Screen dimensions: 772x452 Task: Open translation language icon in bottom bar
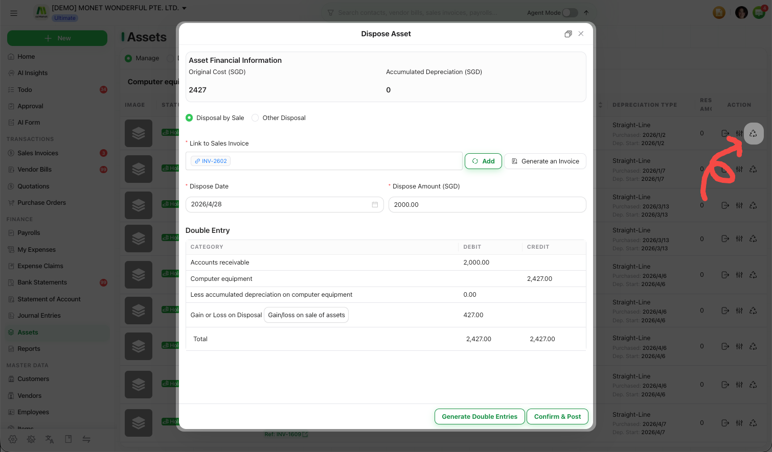point(50,439)
